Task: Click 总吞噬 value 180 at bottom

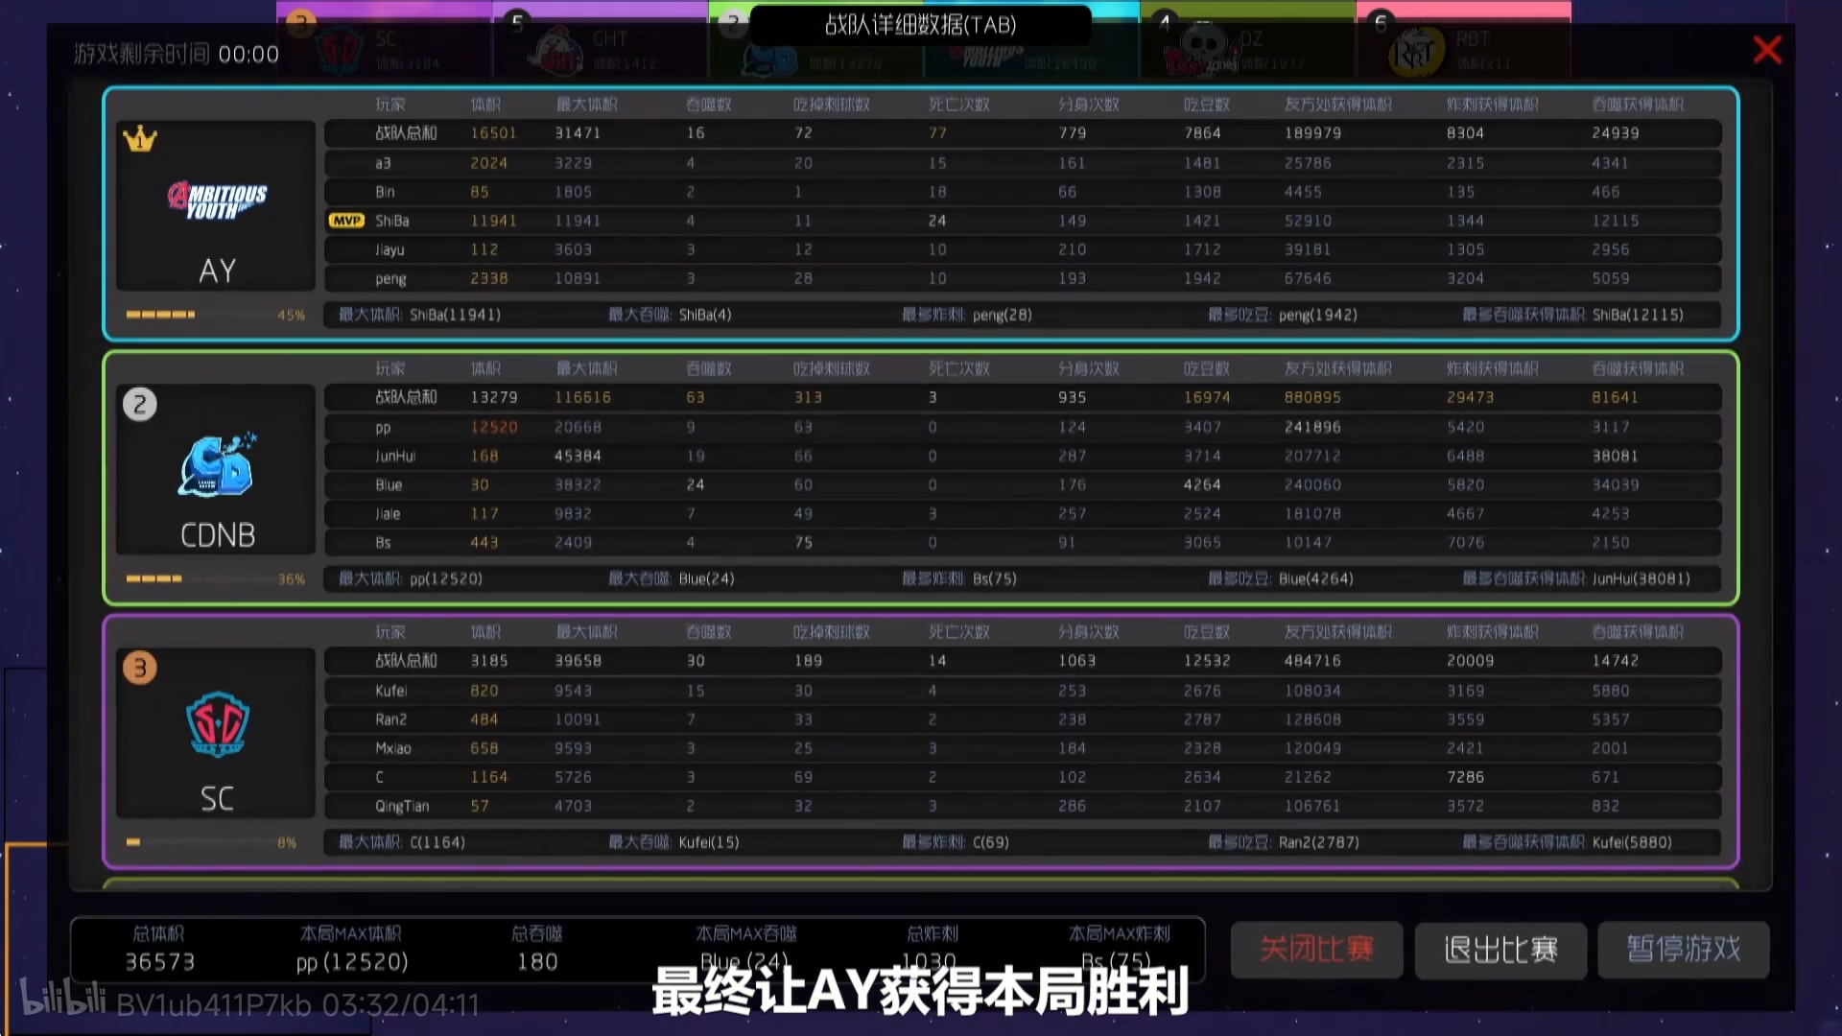Action: pyautogui.click(x=536, y=962)
